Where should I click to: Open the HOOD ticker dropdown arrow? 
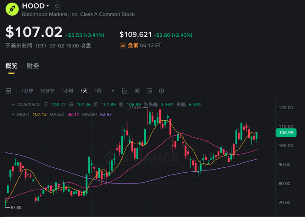(48, 6)
